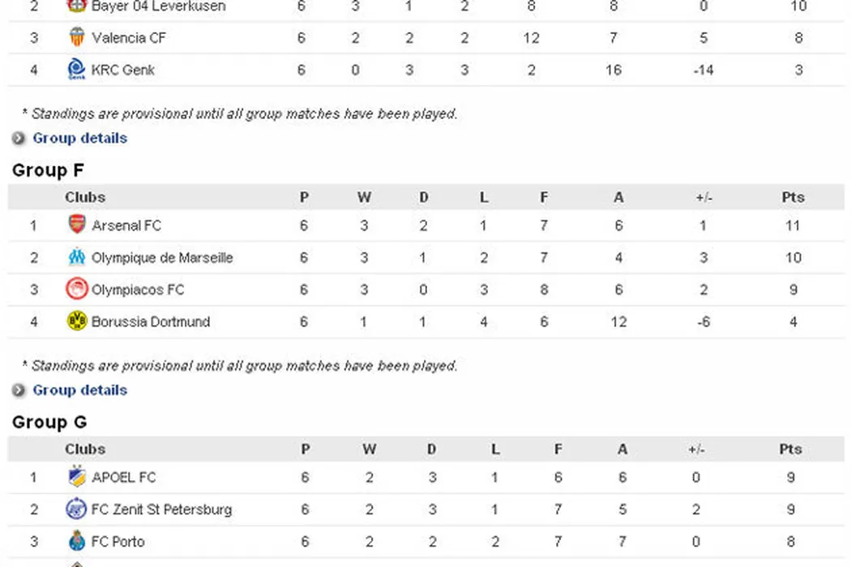Click the Olympique de Marseille crest
This screenshot has width=851, height=567.
click(x=76, y=258)
